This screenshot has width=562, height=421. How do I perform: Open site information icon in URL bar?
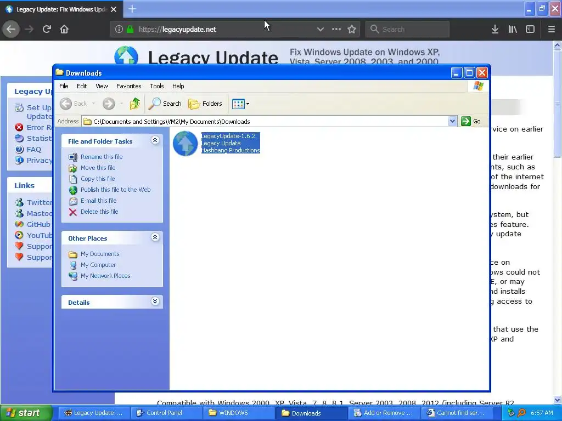coord(119,30)
